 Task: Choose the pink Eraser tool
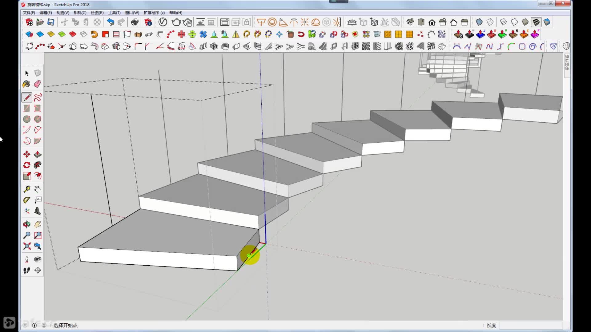click(x=38, y=84)
